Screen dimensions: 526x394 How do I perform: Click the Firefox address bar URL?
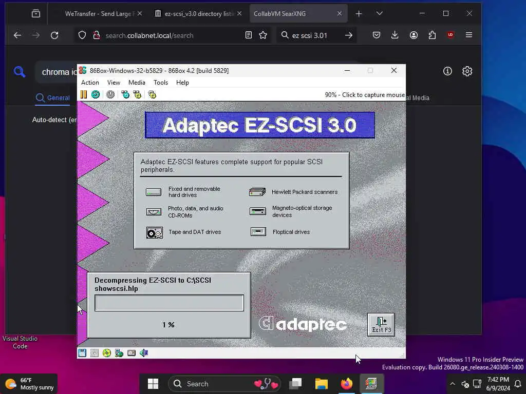[149, 35]
